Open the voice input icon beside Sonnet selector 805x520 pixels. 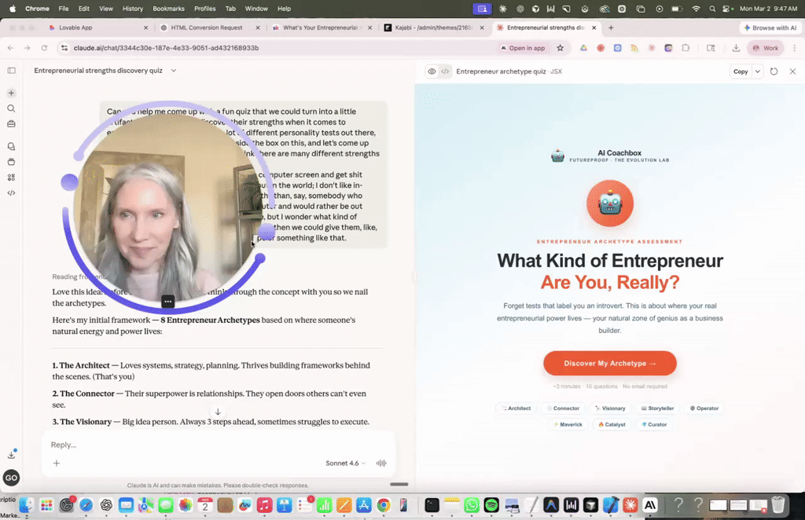(x=380, y=463)
